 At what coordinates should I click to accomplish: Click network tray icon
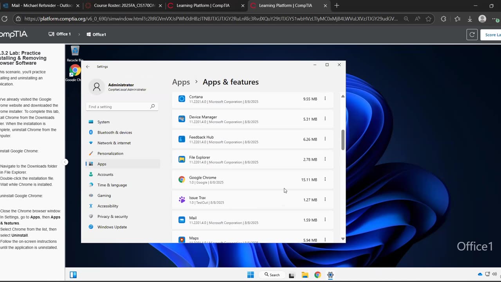488,274
